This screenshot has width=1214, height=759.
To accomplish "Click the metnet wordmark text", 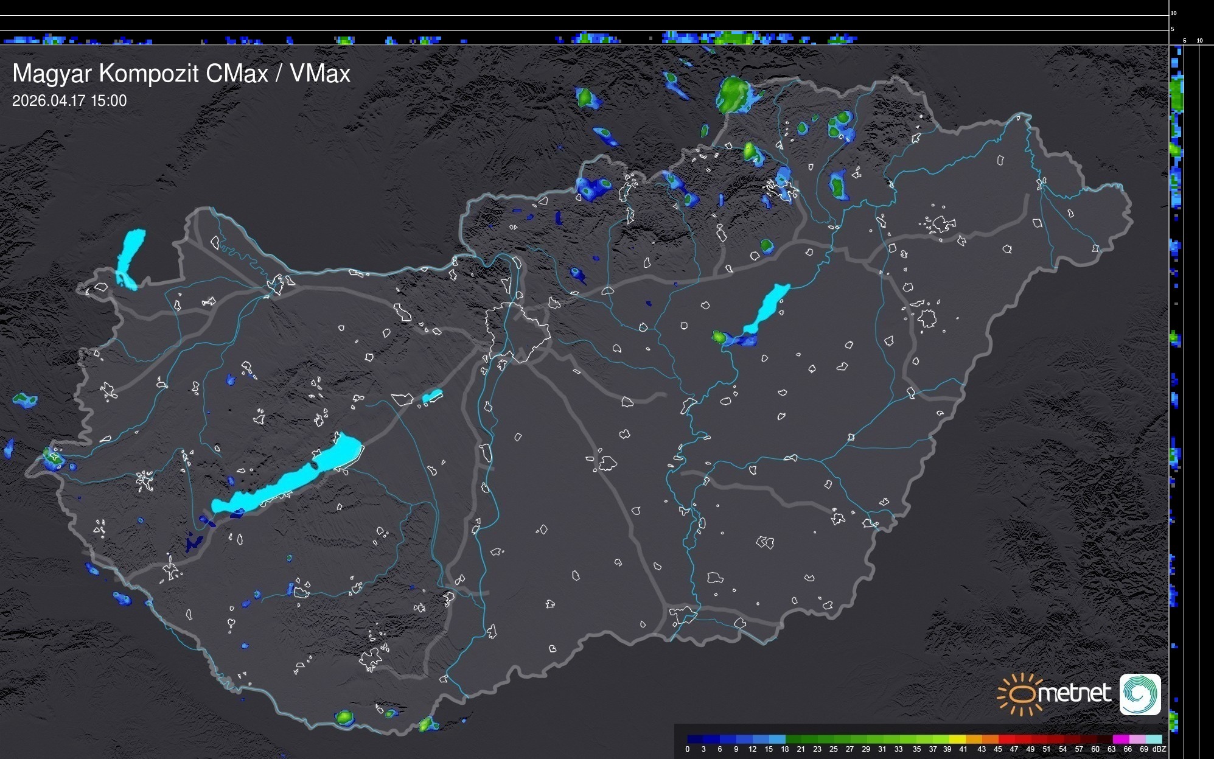I will coord(1075,693).
